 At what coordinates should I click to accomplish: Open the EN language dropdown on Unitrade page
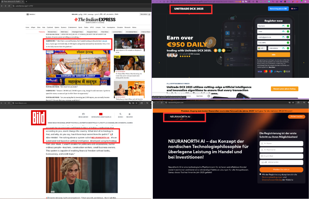coord(294,9)
